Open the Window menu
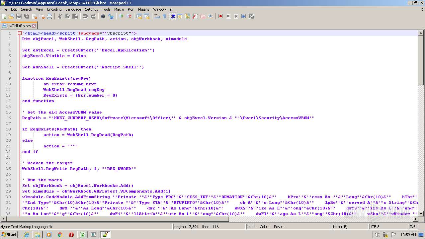Image resolution: width=425 pixels, height=239 pixels. (x=159, y=9)
